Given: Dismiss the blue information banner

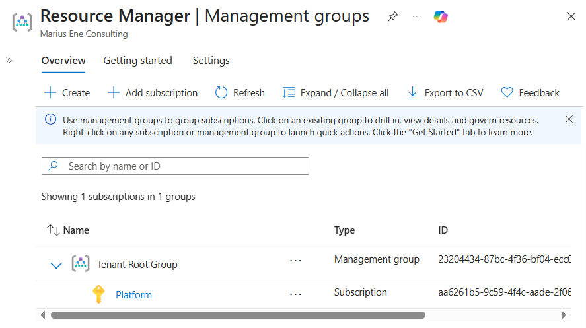Looking at the screenshot, I should pyautogui.click(x=569, y=119).
